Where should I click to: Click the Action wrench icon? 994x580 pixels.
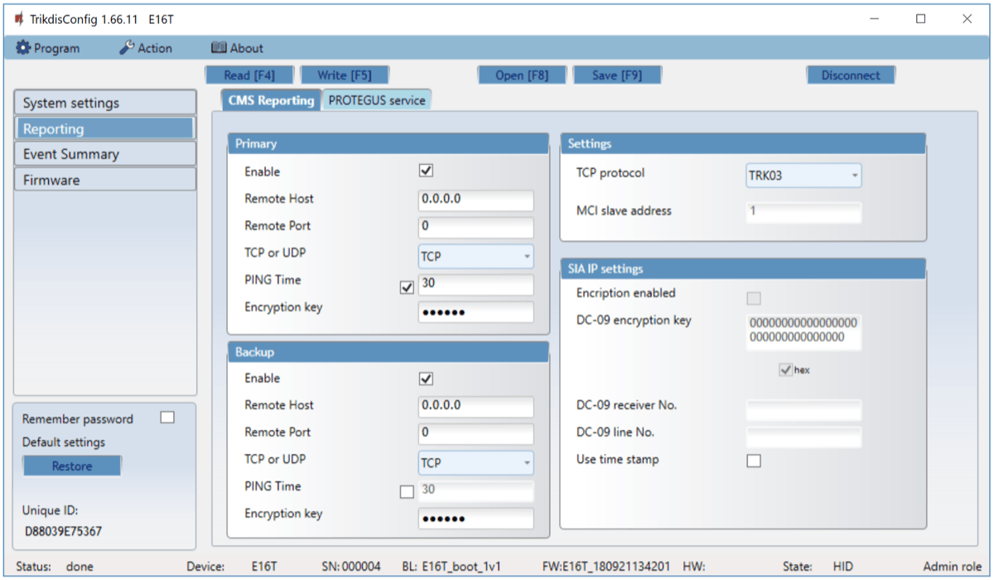pos(127,48)
